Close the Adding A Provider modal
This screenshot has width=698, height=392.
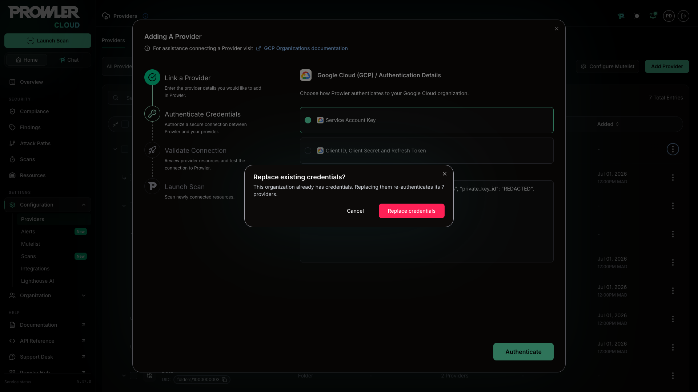pos(557,29)
